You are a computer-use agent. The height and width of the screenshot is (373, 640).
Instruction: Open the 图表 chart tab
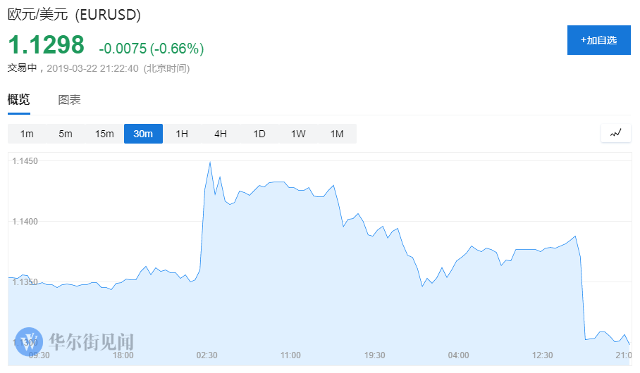tap(69, 100)
